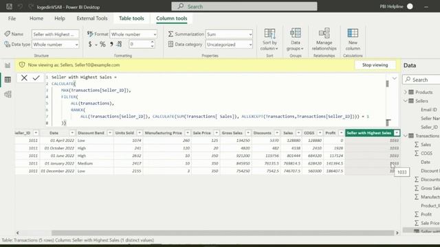Switch to the Home tab
The width and height of the screenshot is (440, 247).
pos(36,19)
